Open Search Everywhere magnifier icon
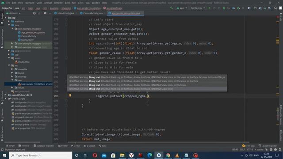Viewport: 283px width, 159px height. [x=275, y=8]
